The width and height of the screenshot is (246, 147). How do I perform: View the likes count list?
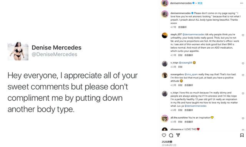click(x=167, y=142)
